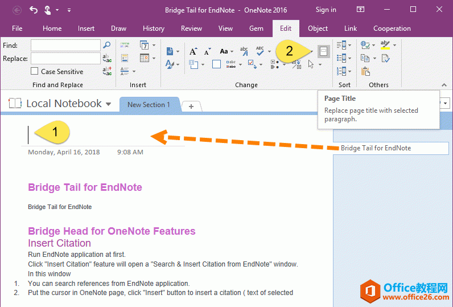Open the Change Case Aa dropdown arrow
This screenshot has width=453, height=307.
pyautogui.click(x=232, y=52)
